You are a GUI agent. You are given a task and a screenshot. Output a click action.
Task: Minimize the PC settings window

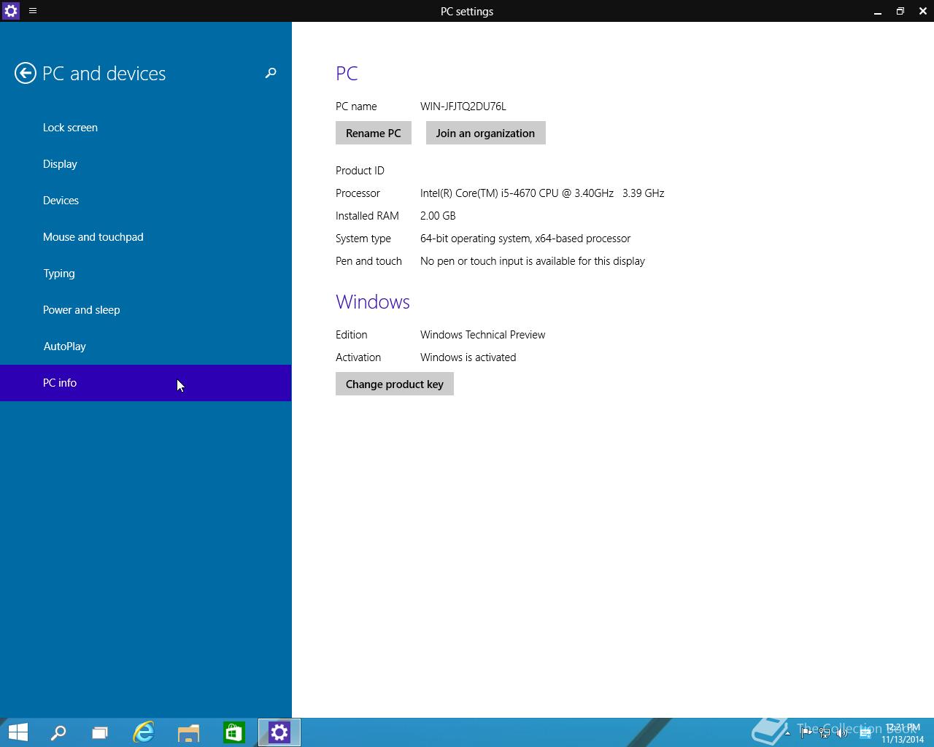(878, 11)
